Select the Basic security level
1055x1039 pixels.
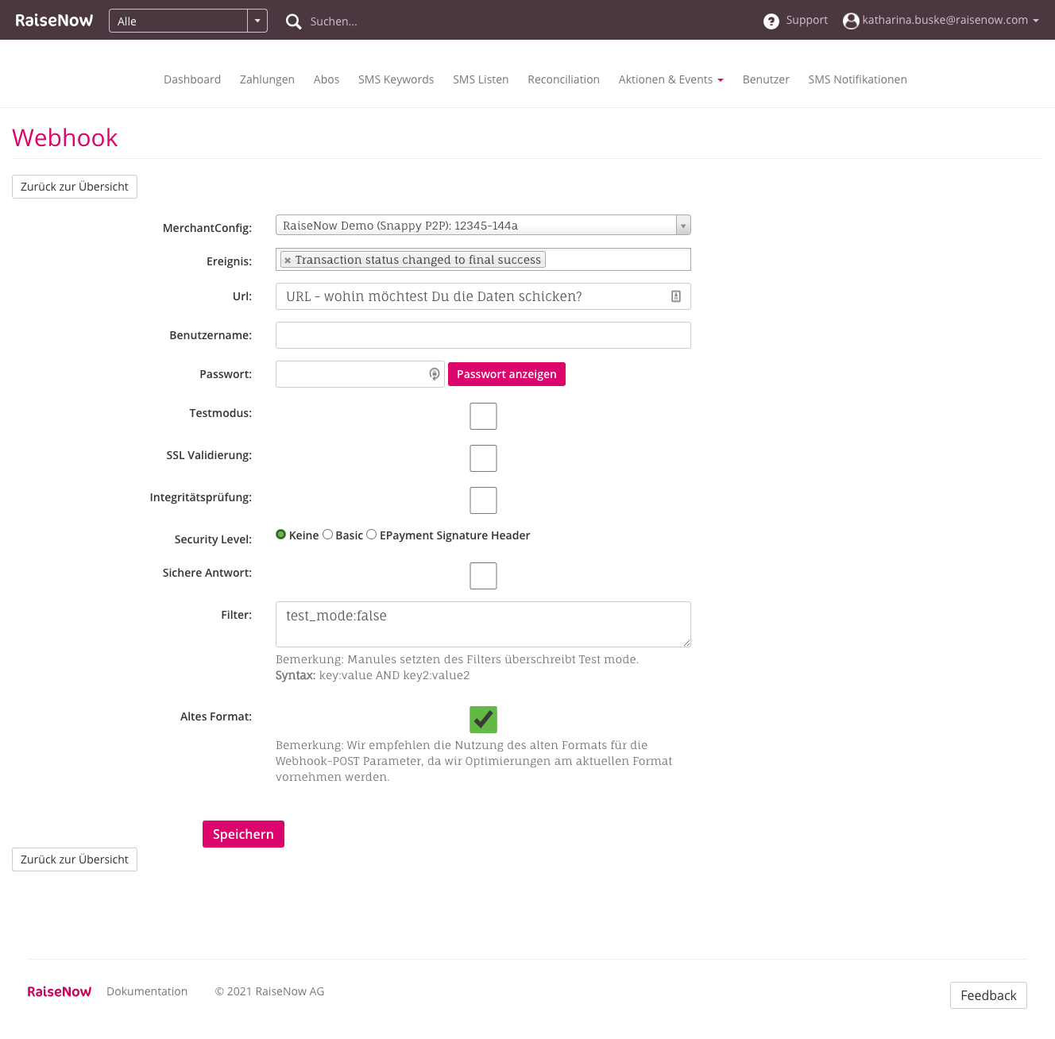(x=327, y=535)
